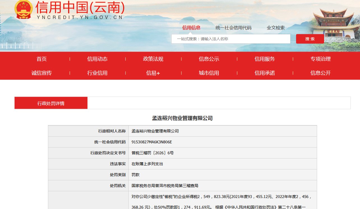
Task: Focus the 一站式搜索 input field
Action: click(231, 39)
